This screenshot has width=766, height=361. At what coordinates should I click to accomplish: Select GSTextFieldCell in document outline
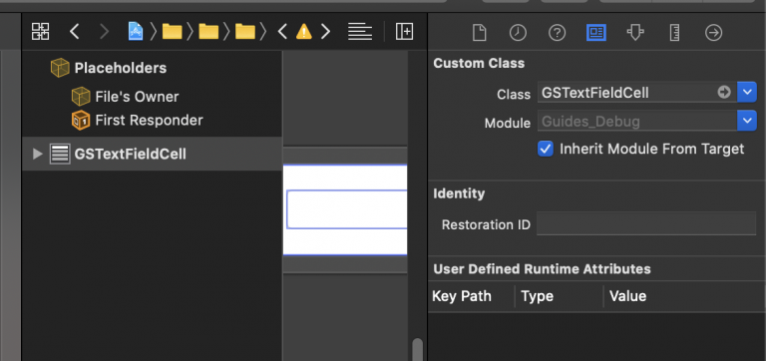coord(152,154)
